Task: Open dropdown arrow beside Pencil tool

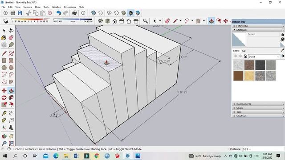Action: click(x=180, y=21)
